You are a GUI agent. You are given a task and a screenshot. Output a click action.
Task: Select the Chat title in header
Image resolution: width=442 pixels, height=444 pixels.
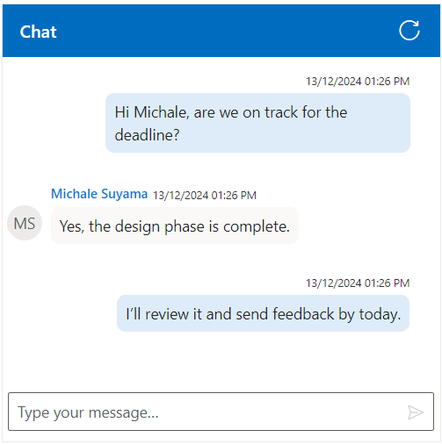(x=38, y=32)
